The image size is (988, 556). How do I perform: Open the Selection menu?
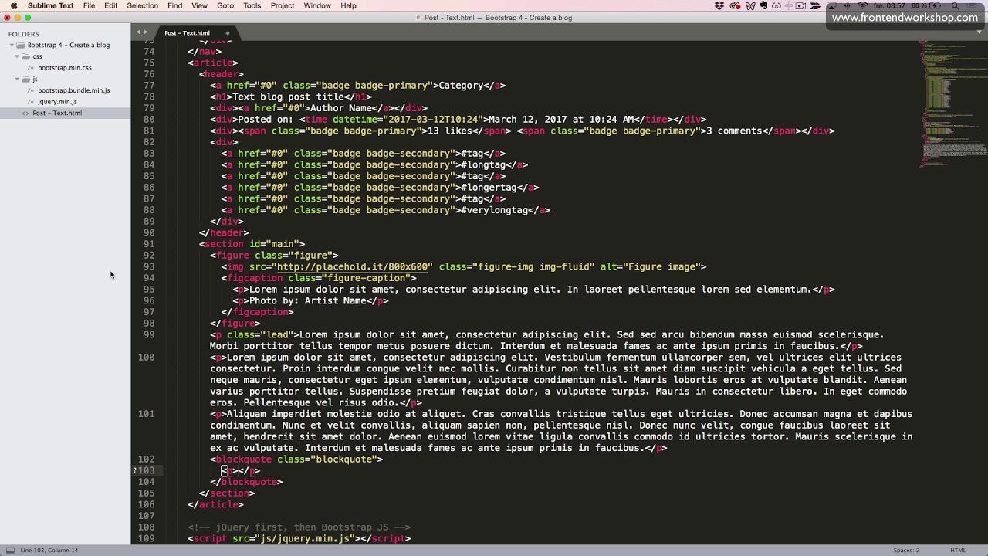point(143,5)
